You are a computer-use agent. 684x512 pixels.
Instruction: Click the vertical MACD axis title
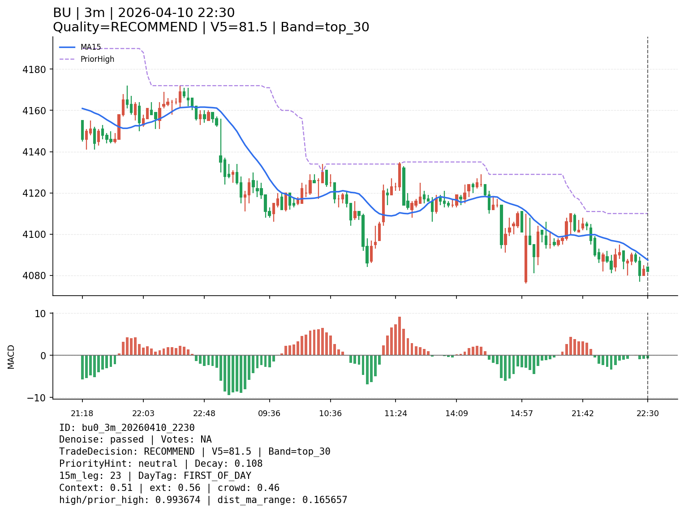(x=11, y=357)
